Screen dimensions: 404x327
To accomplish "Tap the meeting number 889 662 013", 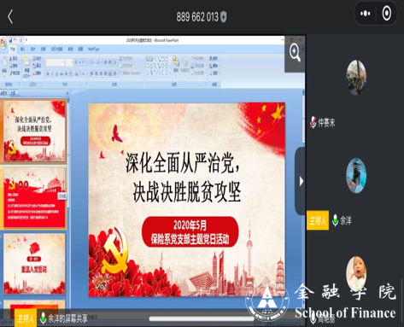I will (x=197, y=17).
